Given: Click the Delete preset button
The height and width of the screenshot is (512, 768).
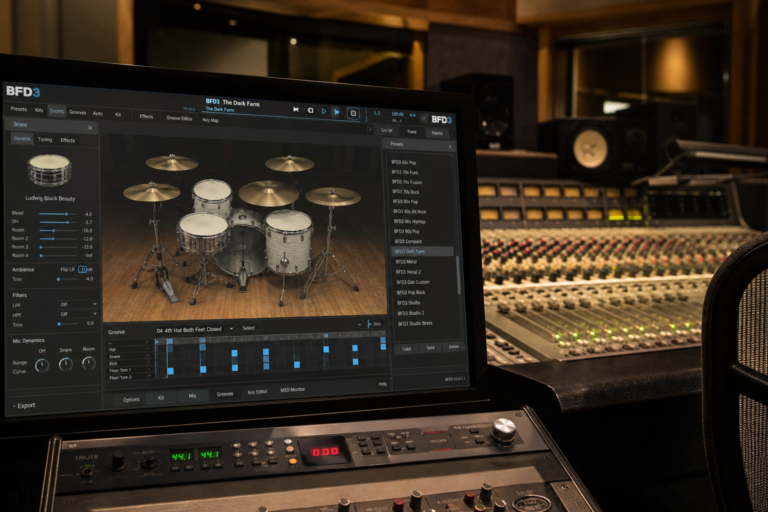Looking at the screenshot, I should tap(453, 346).
